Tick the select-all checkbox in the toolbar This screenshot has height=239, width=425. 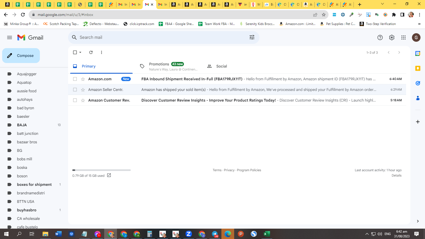(x=75, y=52)
